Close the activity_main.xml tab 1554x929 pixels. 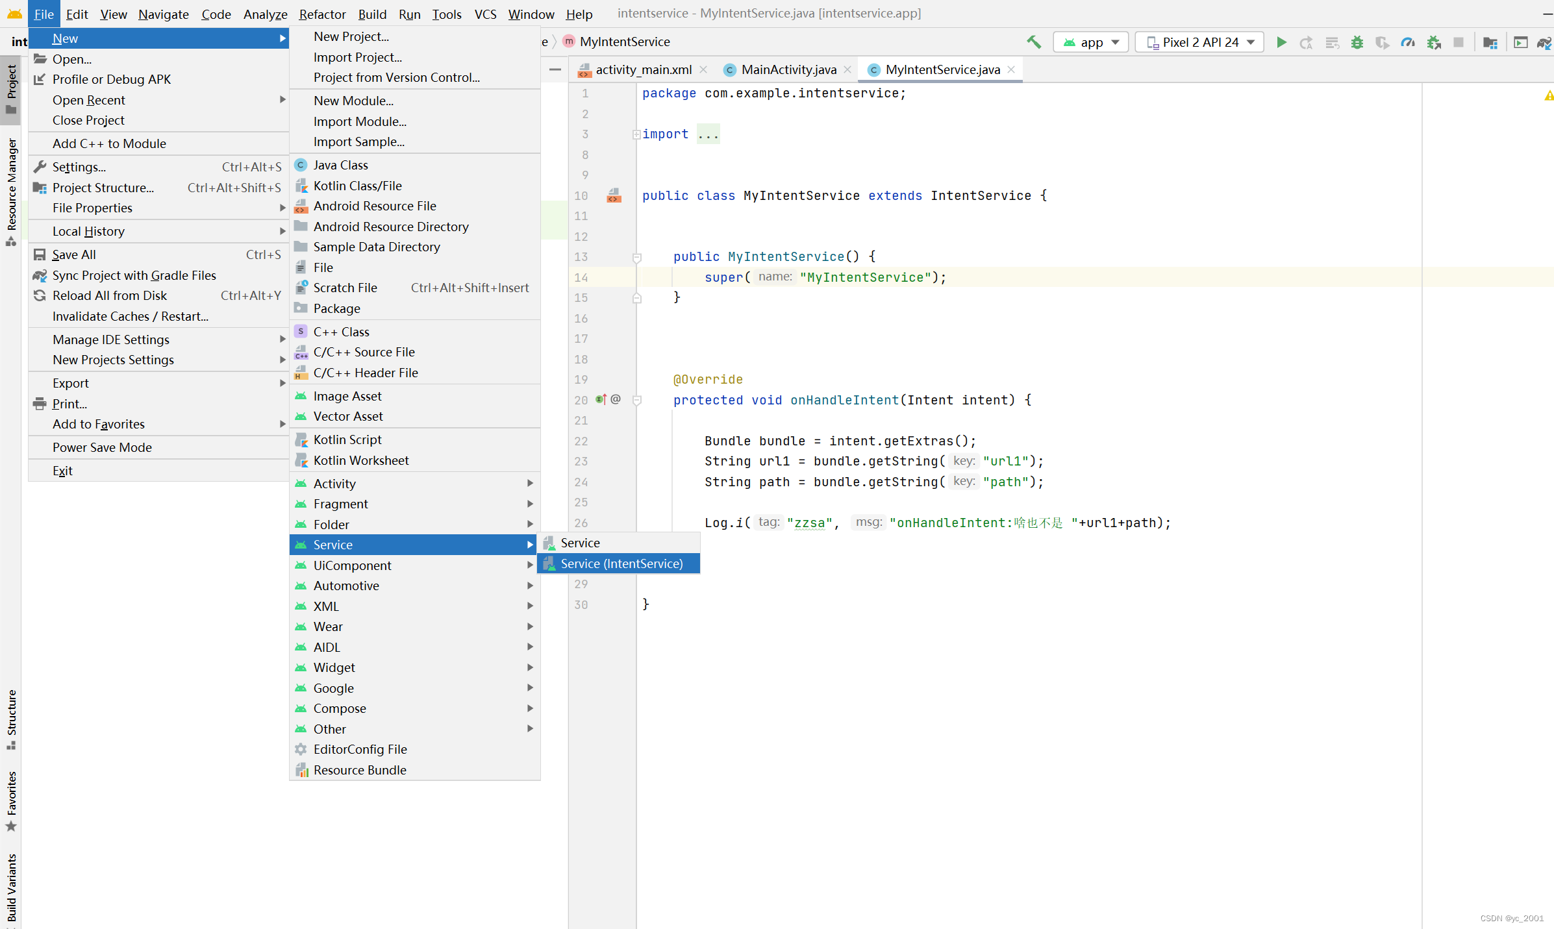(703, 69)
